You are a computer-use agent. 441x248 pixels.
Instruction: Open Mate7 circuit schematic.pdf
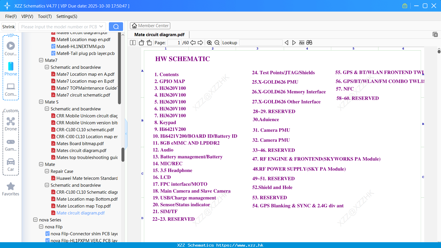(x=83, y=95)
